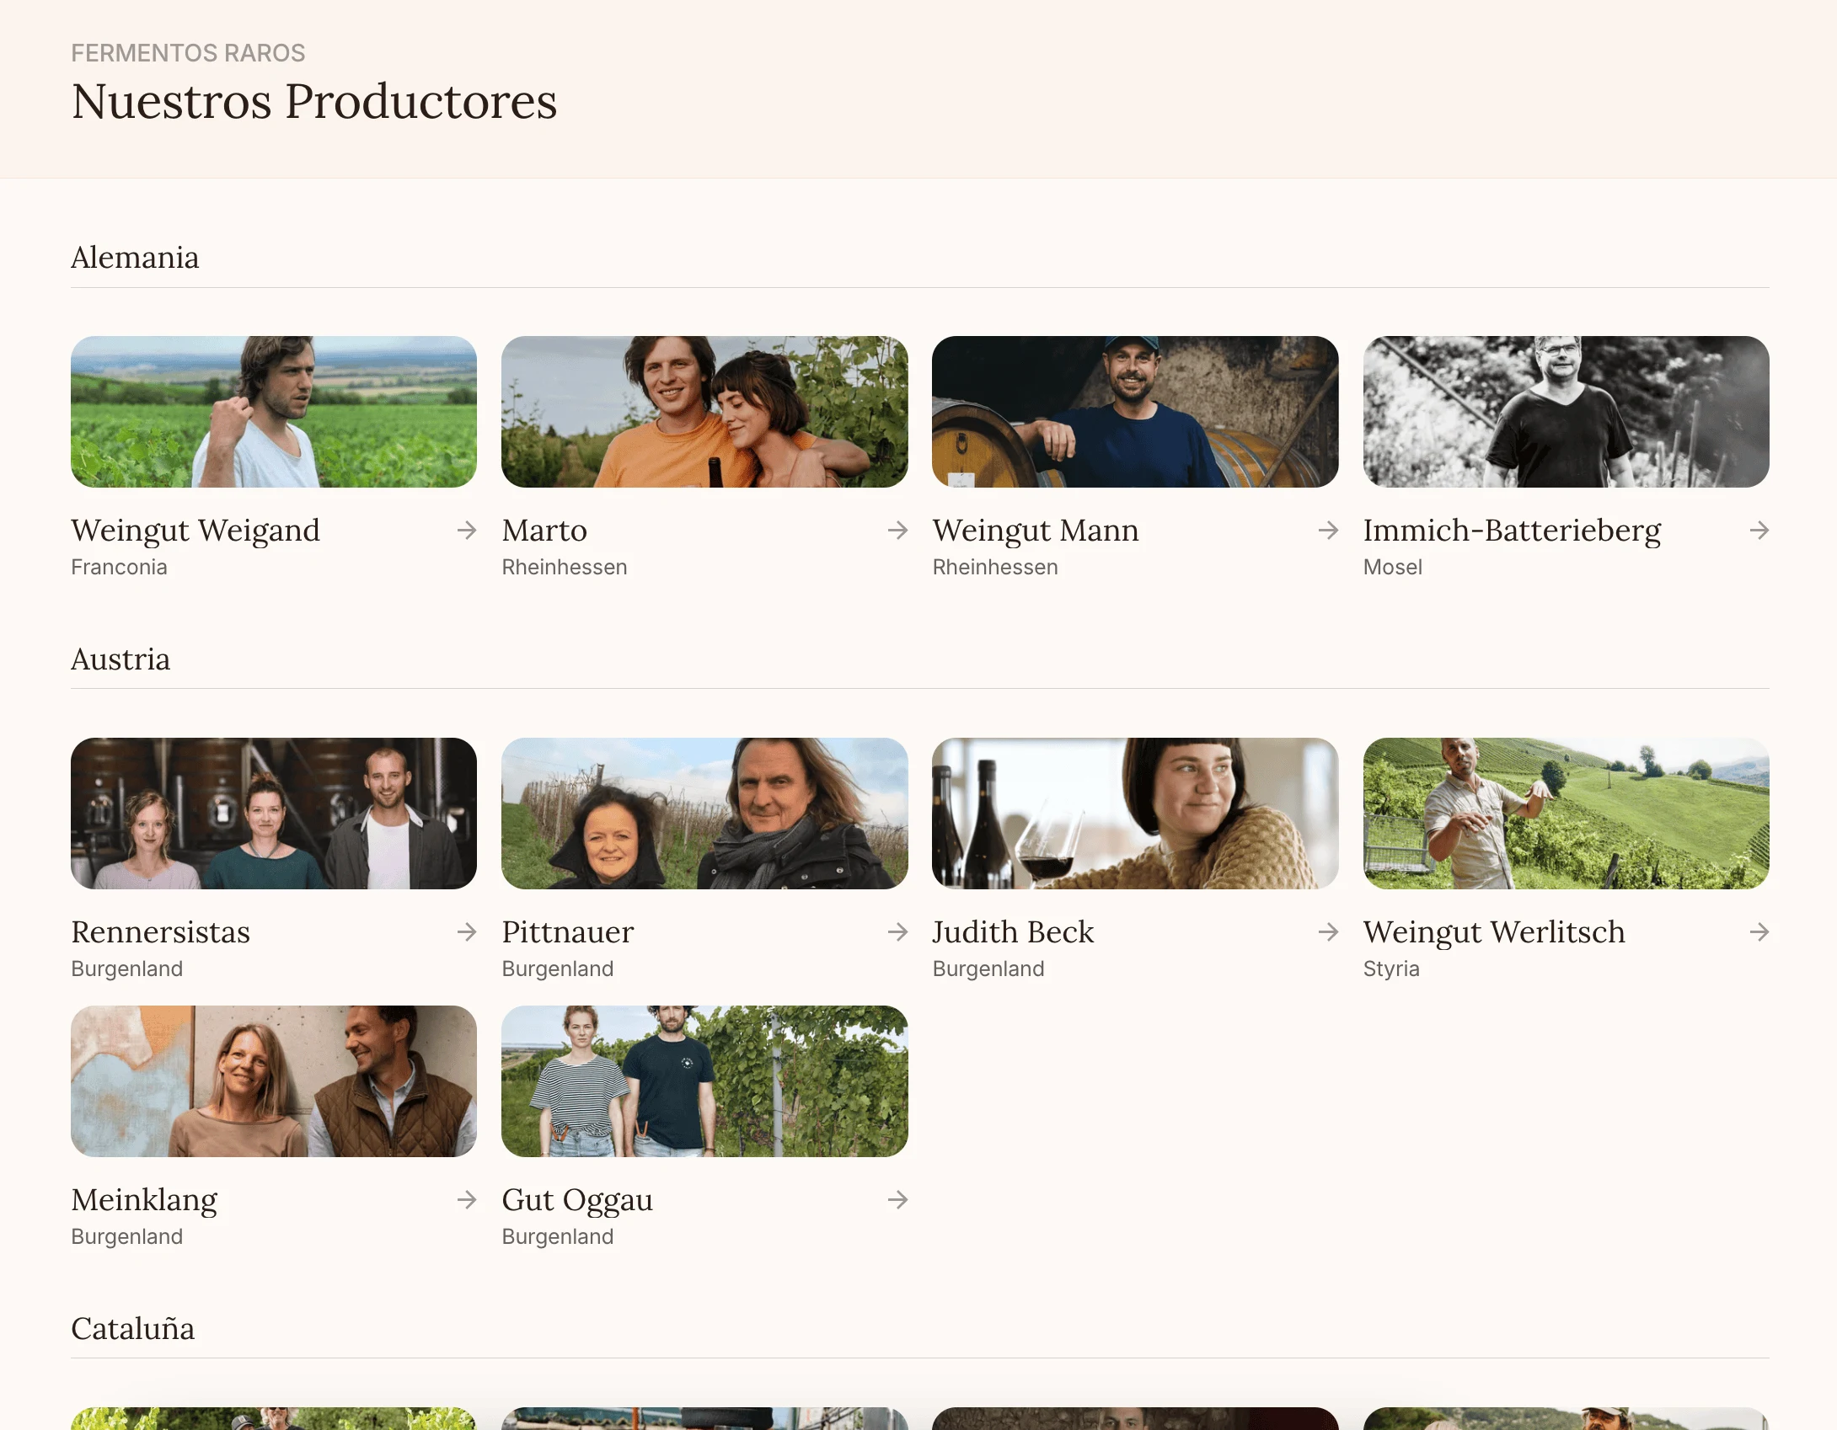
Task: Open the Immich-Batterieberg producer link
Action: coord(1512,531)
